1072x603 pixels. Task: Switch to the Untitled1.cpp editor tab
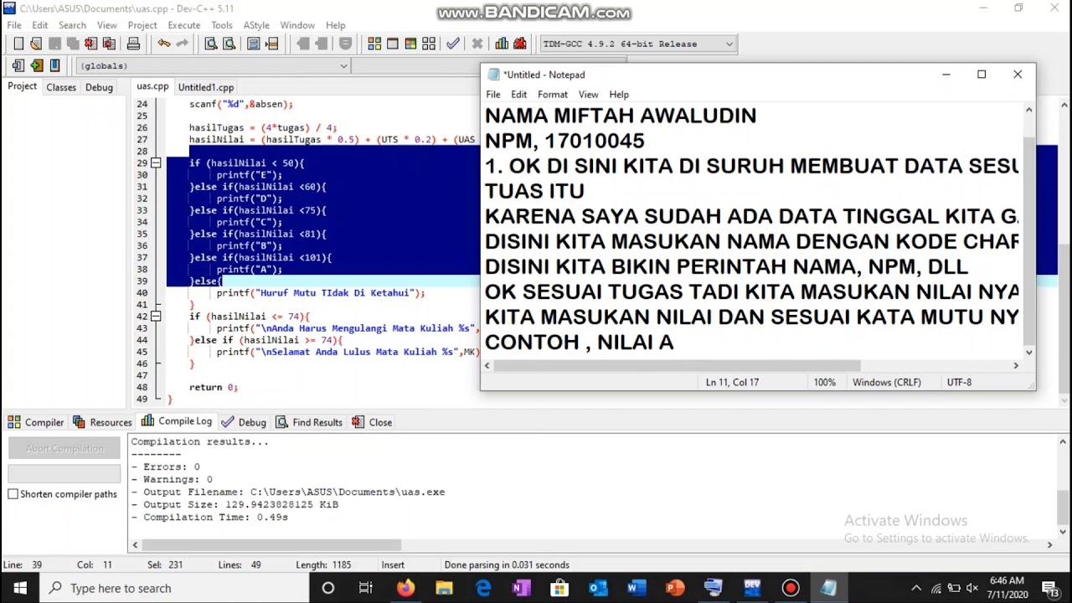coord(206,87)
